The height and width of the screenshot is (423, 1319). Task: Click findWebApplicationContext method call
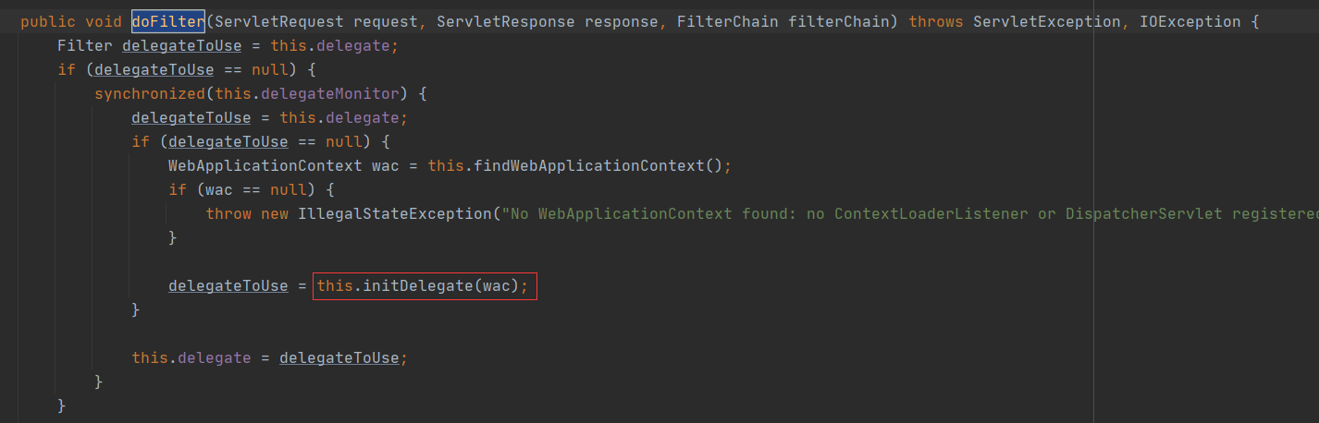pyautogui.click(x=589, y=166)
